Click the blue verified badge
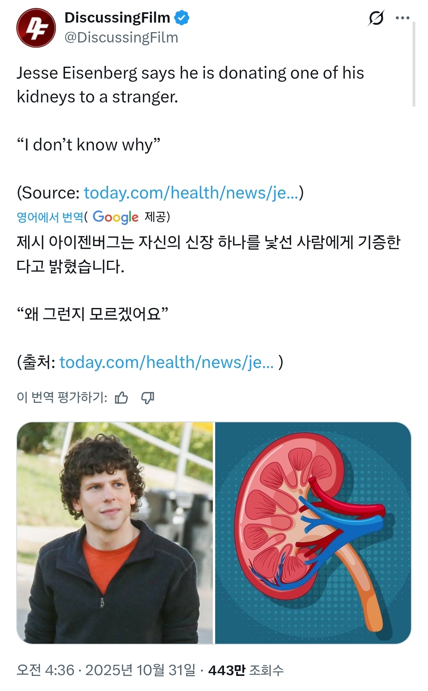Image resolution: width=428 pixels, height=691 pixels. (x=182, y=18)
